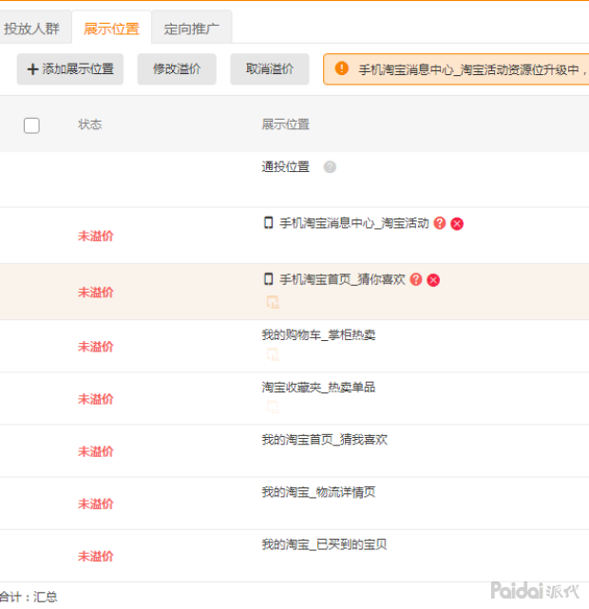Click the gray help icon beside 通投位置

330,167
